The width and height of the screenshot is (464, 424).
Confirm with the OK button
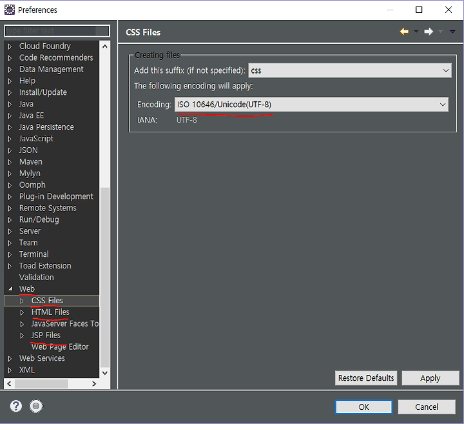coord(363,407)
